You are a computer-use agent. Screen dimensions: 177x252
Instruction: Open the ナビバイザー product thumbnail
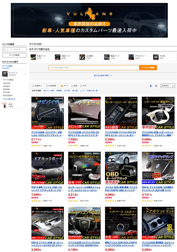click(48, 113)
